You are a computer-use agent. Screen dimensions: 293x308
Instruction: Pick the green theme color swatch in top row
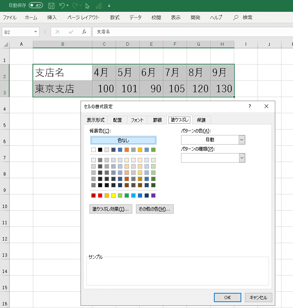pos(153,150)
